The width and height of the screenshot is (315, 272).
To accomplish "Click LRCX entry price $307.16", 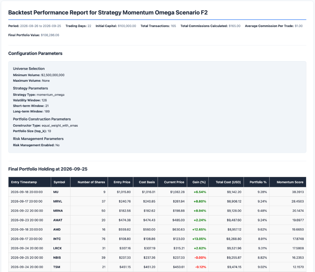I will point(120,248).
